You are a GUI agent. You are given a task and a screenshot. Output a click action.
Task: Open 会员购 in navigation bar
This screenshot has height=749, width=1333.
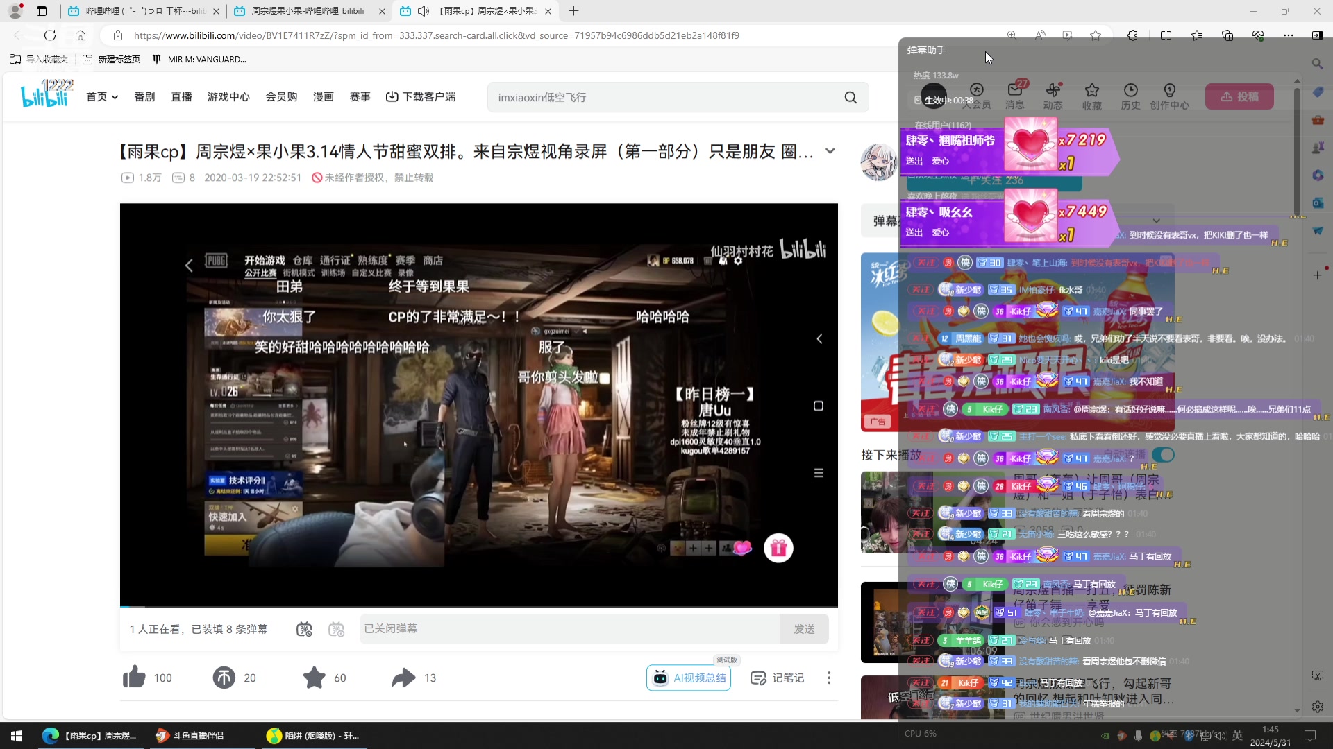(281, 97)
